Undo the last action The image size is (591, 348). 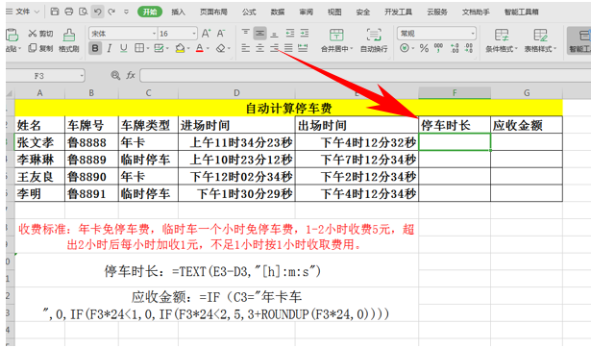(x=97, y=12)
